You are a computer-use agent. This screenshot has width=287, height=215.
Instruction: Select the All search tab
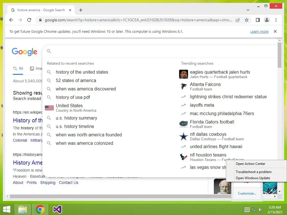18,69
